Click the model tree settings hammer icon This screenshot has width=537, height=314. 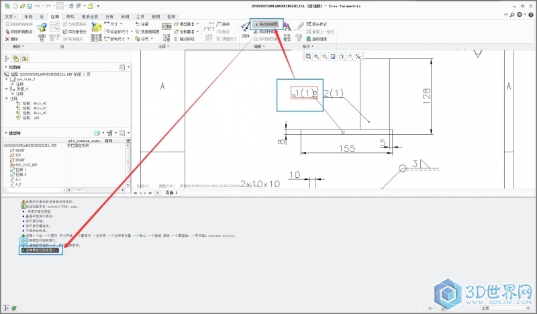click(x=109, y=133)
